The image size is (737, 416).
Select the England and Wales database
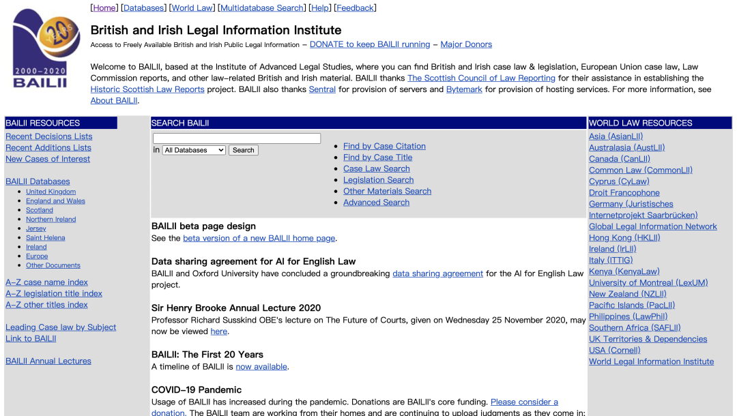[55, 201]
